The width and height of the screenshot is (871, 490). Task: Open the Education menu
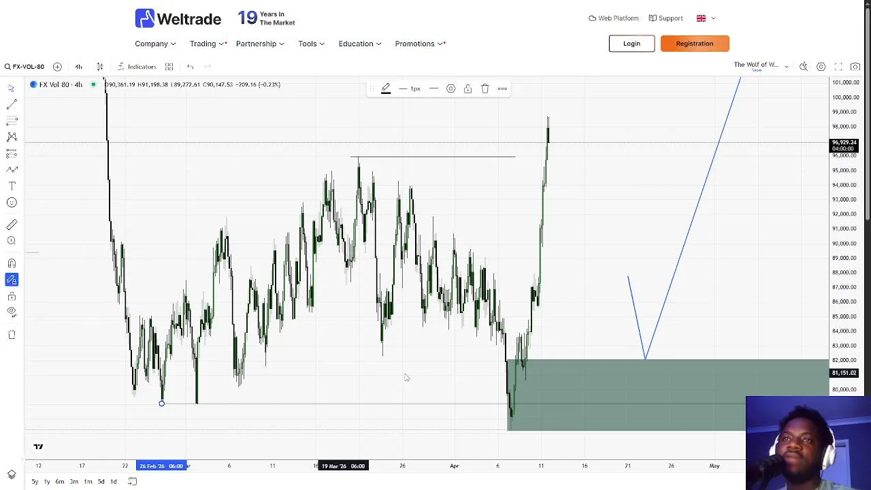click(x=360, y=44)
